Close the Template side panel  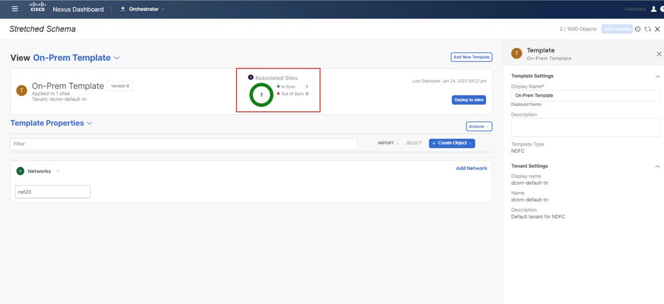(x=659, y=54)
